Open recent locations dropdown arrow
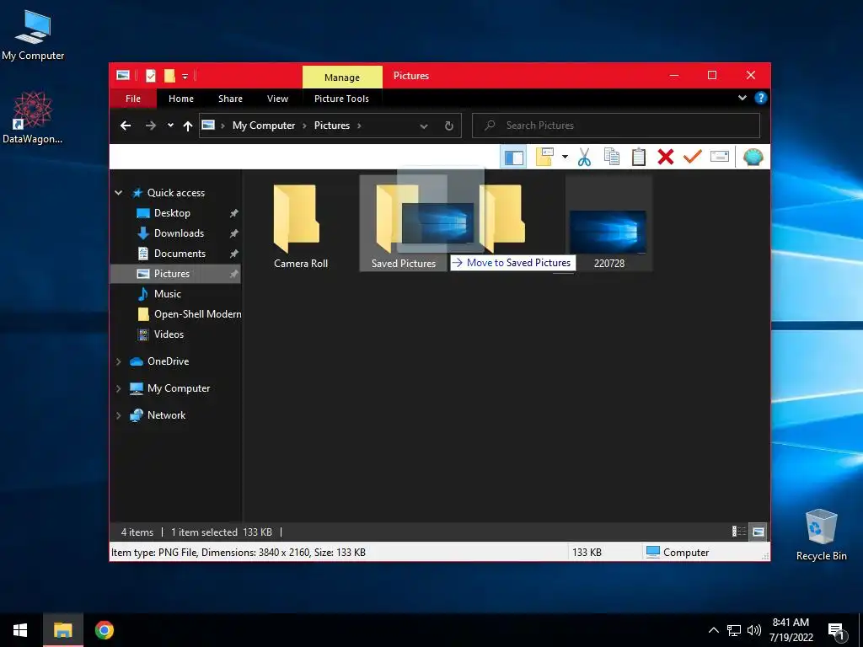 pyautogui.click(x=170, y=126)
